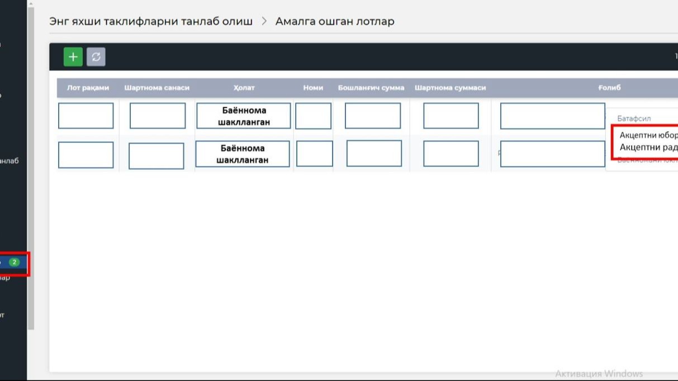Click the 'Шартнома суммаси' column header
The image size is (678, 381).
[450, 88]
